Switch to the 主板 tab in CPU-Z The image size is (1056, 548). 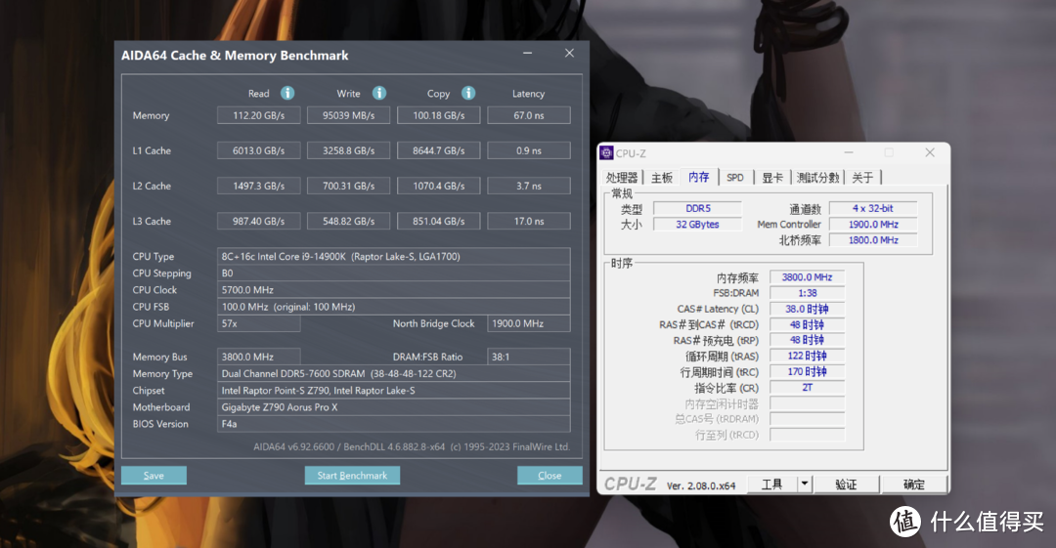click(x=662, y=178)
